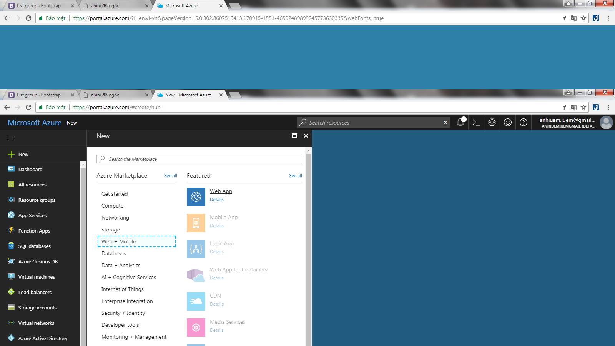Open the notifications bell icon

460,122
